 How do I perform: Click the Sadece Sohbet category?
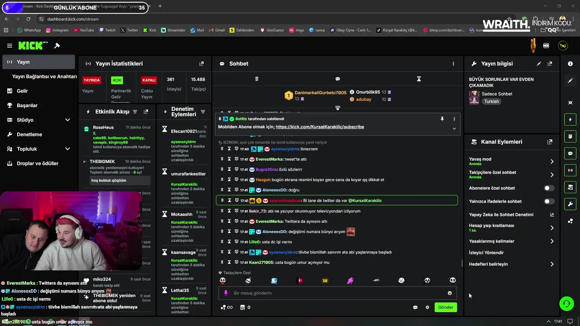[497, 94]
